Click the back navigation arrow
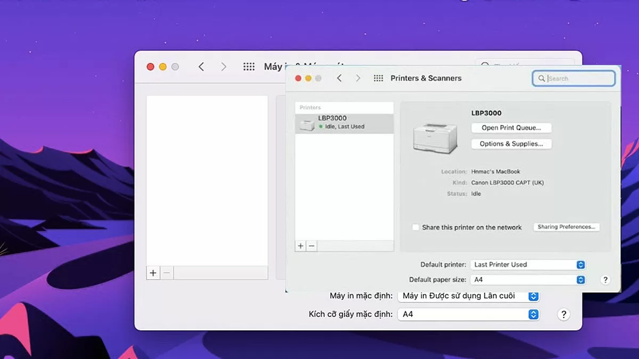Image resolution: width=639 pixels, height=359 pixels. click(339, 78)
